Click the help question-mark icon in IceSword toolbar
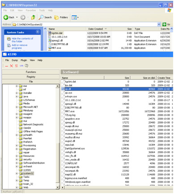The width and height of the screenshot is (174, 194). click(26, 65)
